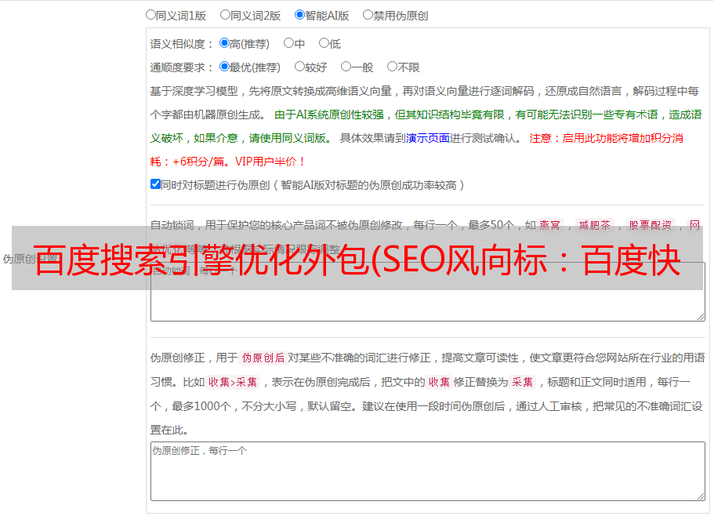Image resolution: width=714 pixels, height=516 pixels.
Task: Select the 同义词1版 radio option
Action: tap(150, 15)
